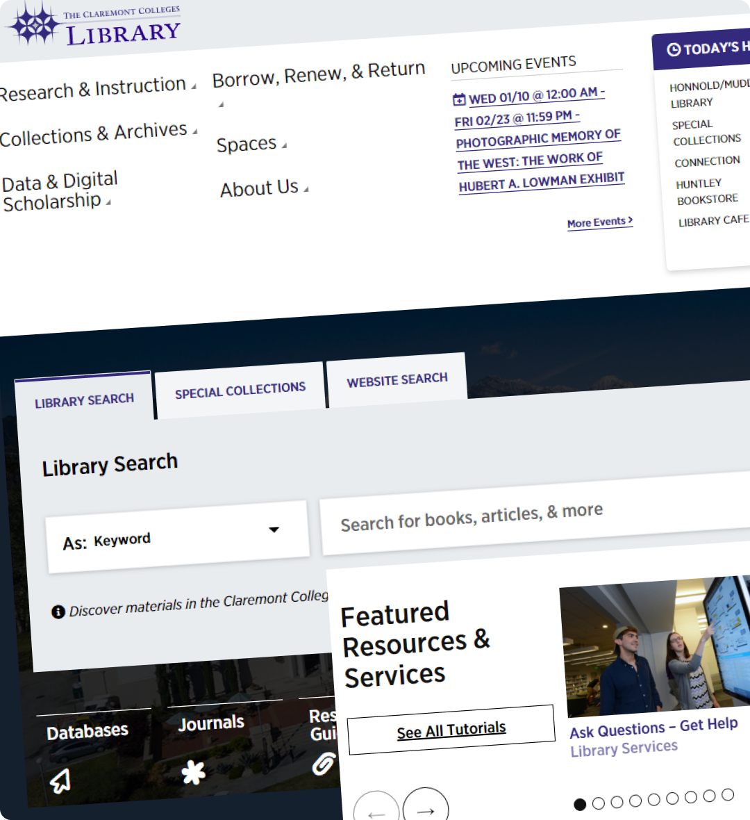Select the Borrow, Renew, & Return menu
The image size is (750, 820).
click(318, 68)
